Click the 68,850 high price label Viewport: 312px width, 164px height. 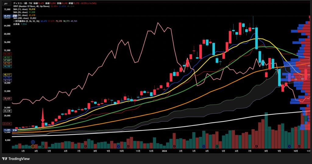pyautogui.click(x=7, y=16)
